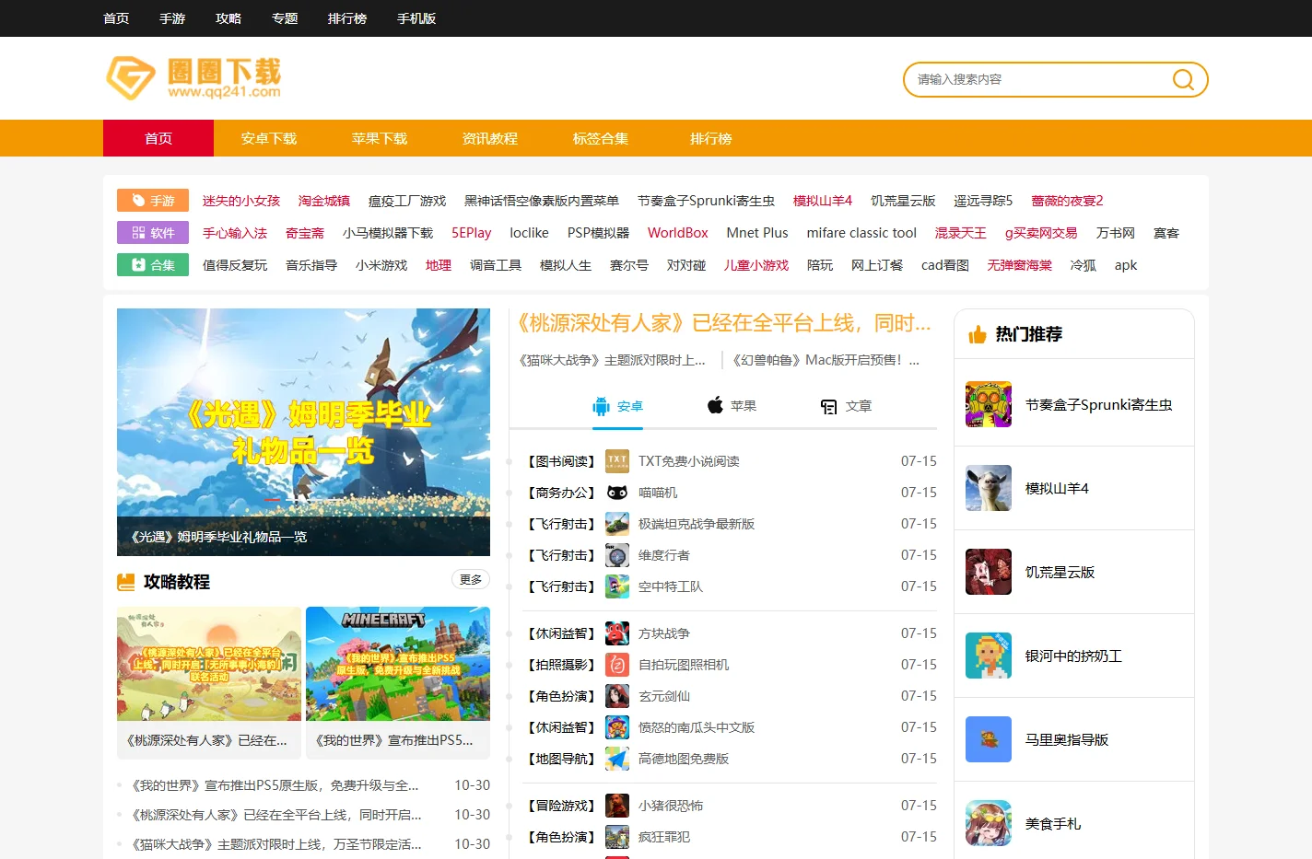Click the 黑神话悟空像素版内置菜单 tag link
Viewport: 1312px width, 859px height.
(x=542, y=201)
